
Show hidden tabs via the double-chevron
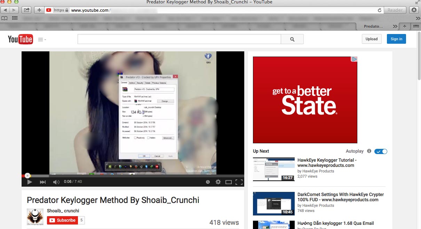tap(395, 26)
